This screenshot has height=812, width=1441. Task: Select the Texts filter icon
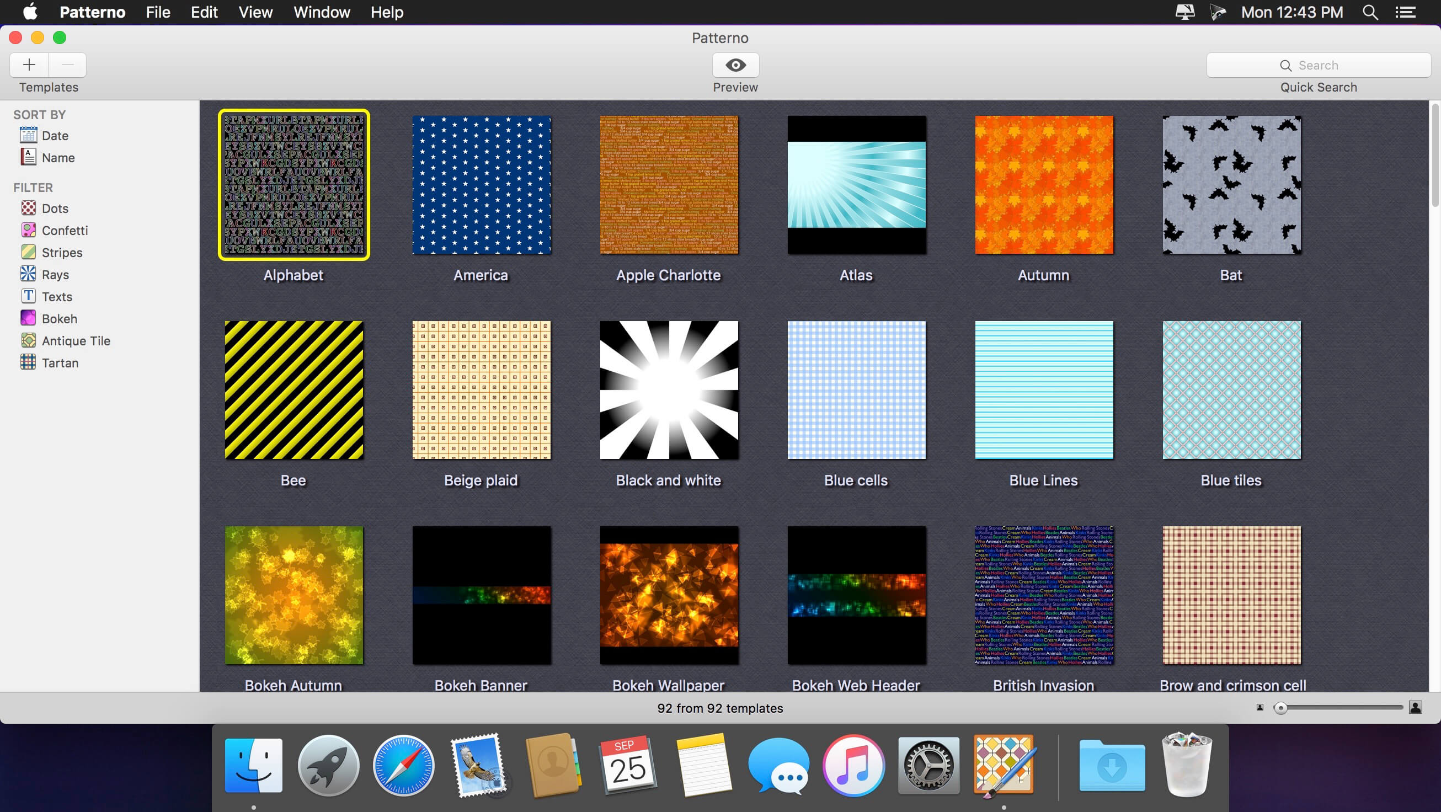pos(29,297)
